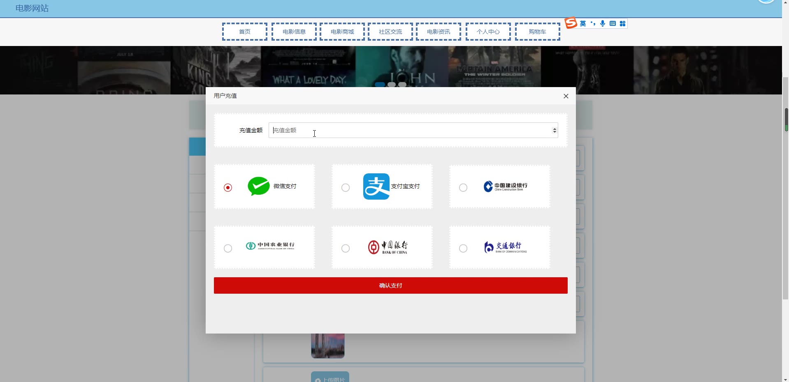
Task: Click the image thumbnail behind the dialog
Action: pos(328,346)
